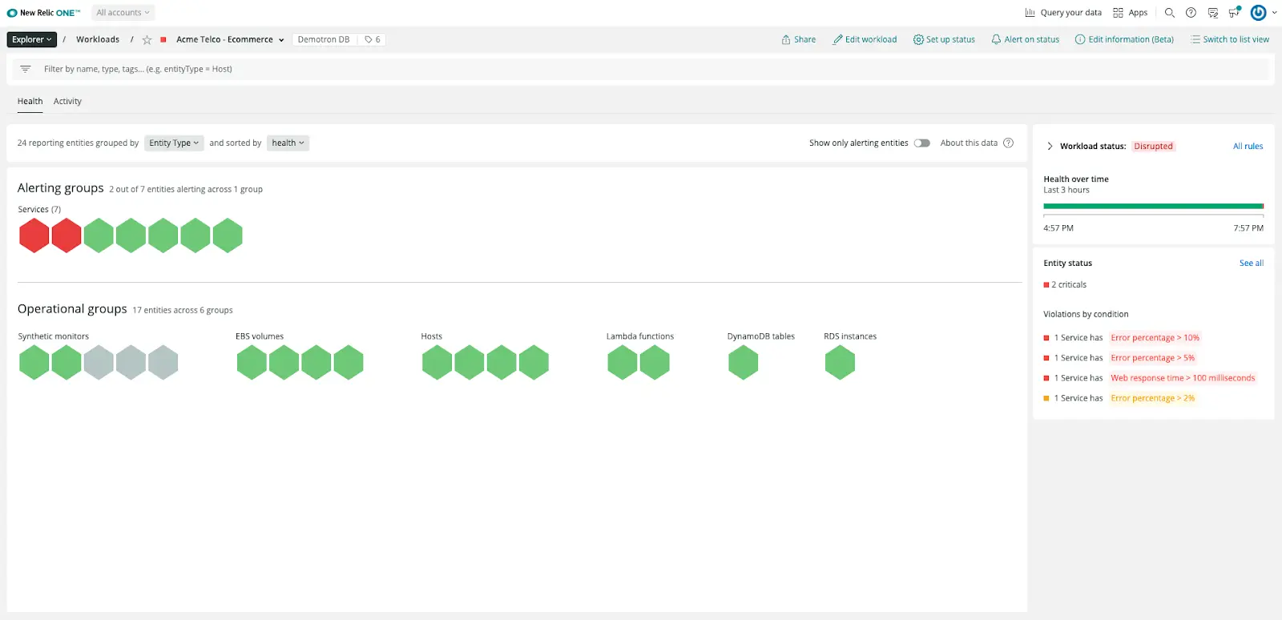Select second Lambda functions hexagon
Viewport: 1282px width, 620px height.
(655, 362)
